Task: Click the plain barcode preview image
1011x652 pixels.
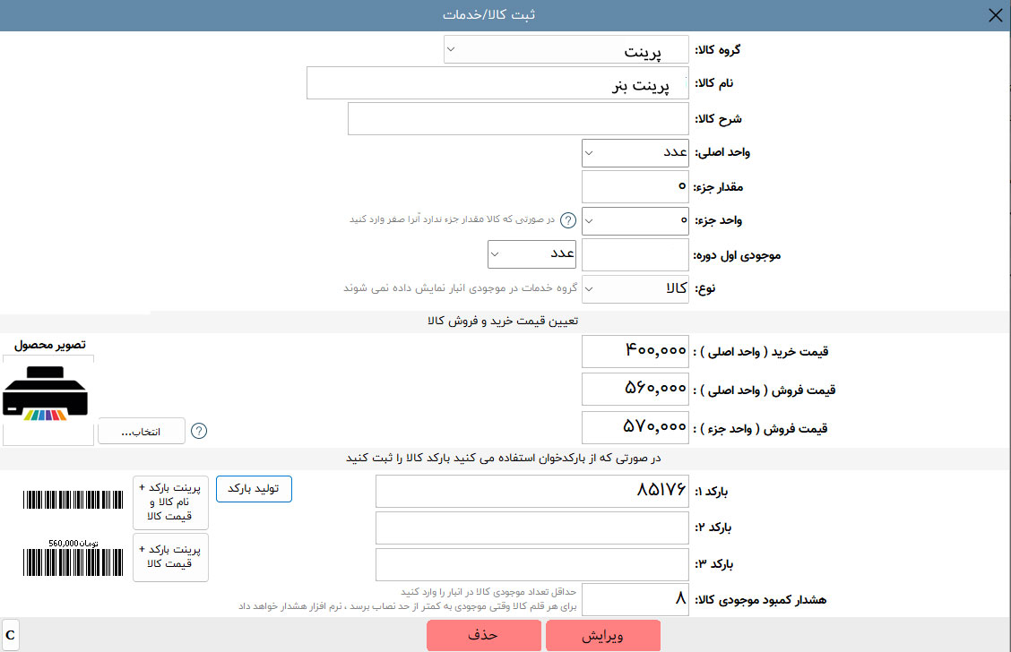Action: tap(73, 500)
